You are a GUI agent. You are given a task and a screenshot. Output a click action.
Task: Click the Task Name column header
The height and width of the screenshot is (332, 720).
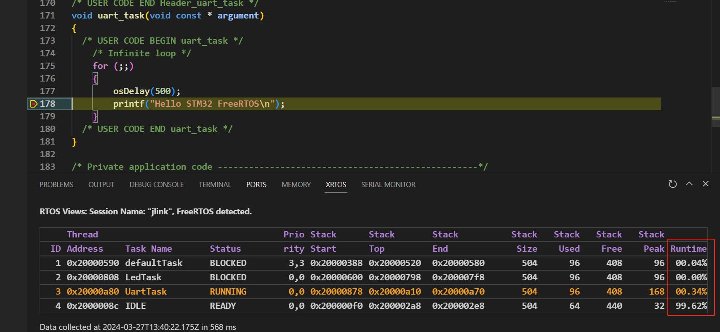click(149, 249)
